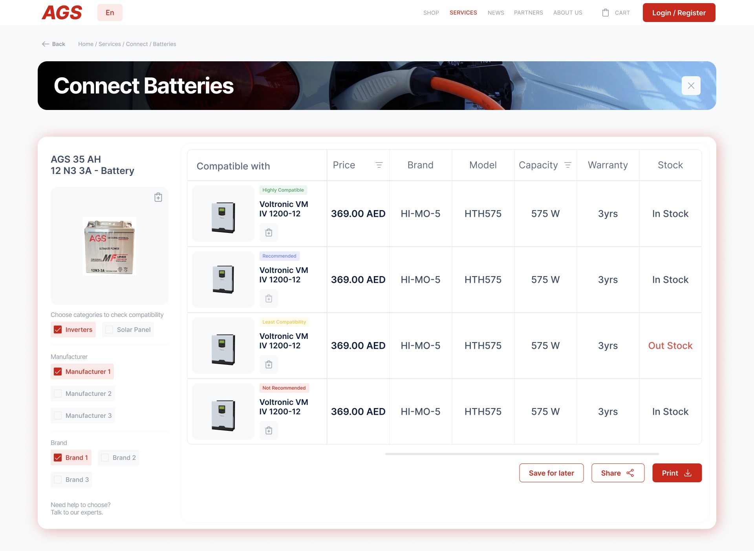This screenshot has width=754, height=551.
Task: Click add icon under Highly Compatible inverter
Action: (x=269, y=232)
